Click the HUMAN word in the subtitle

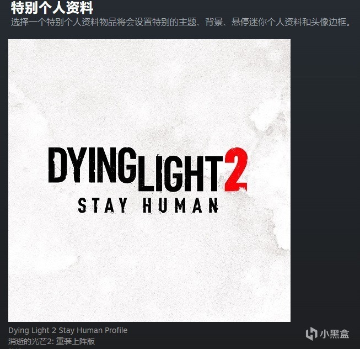tap(180, 205)
